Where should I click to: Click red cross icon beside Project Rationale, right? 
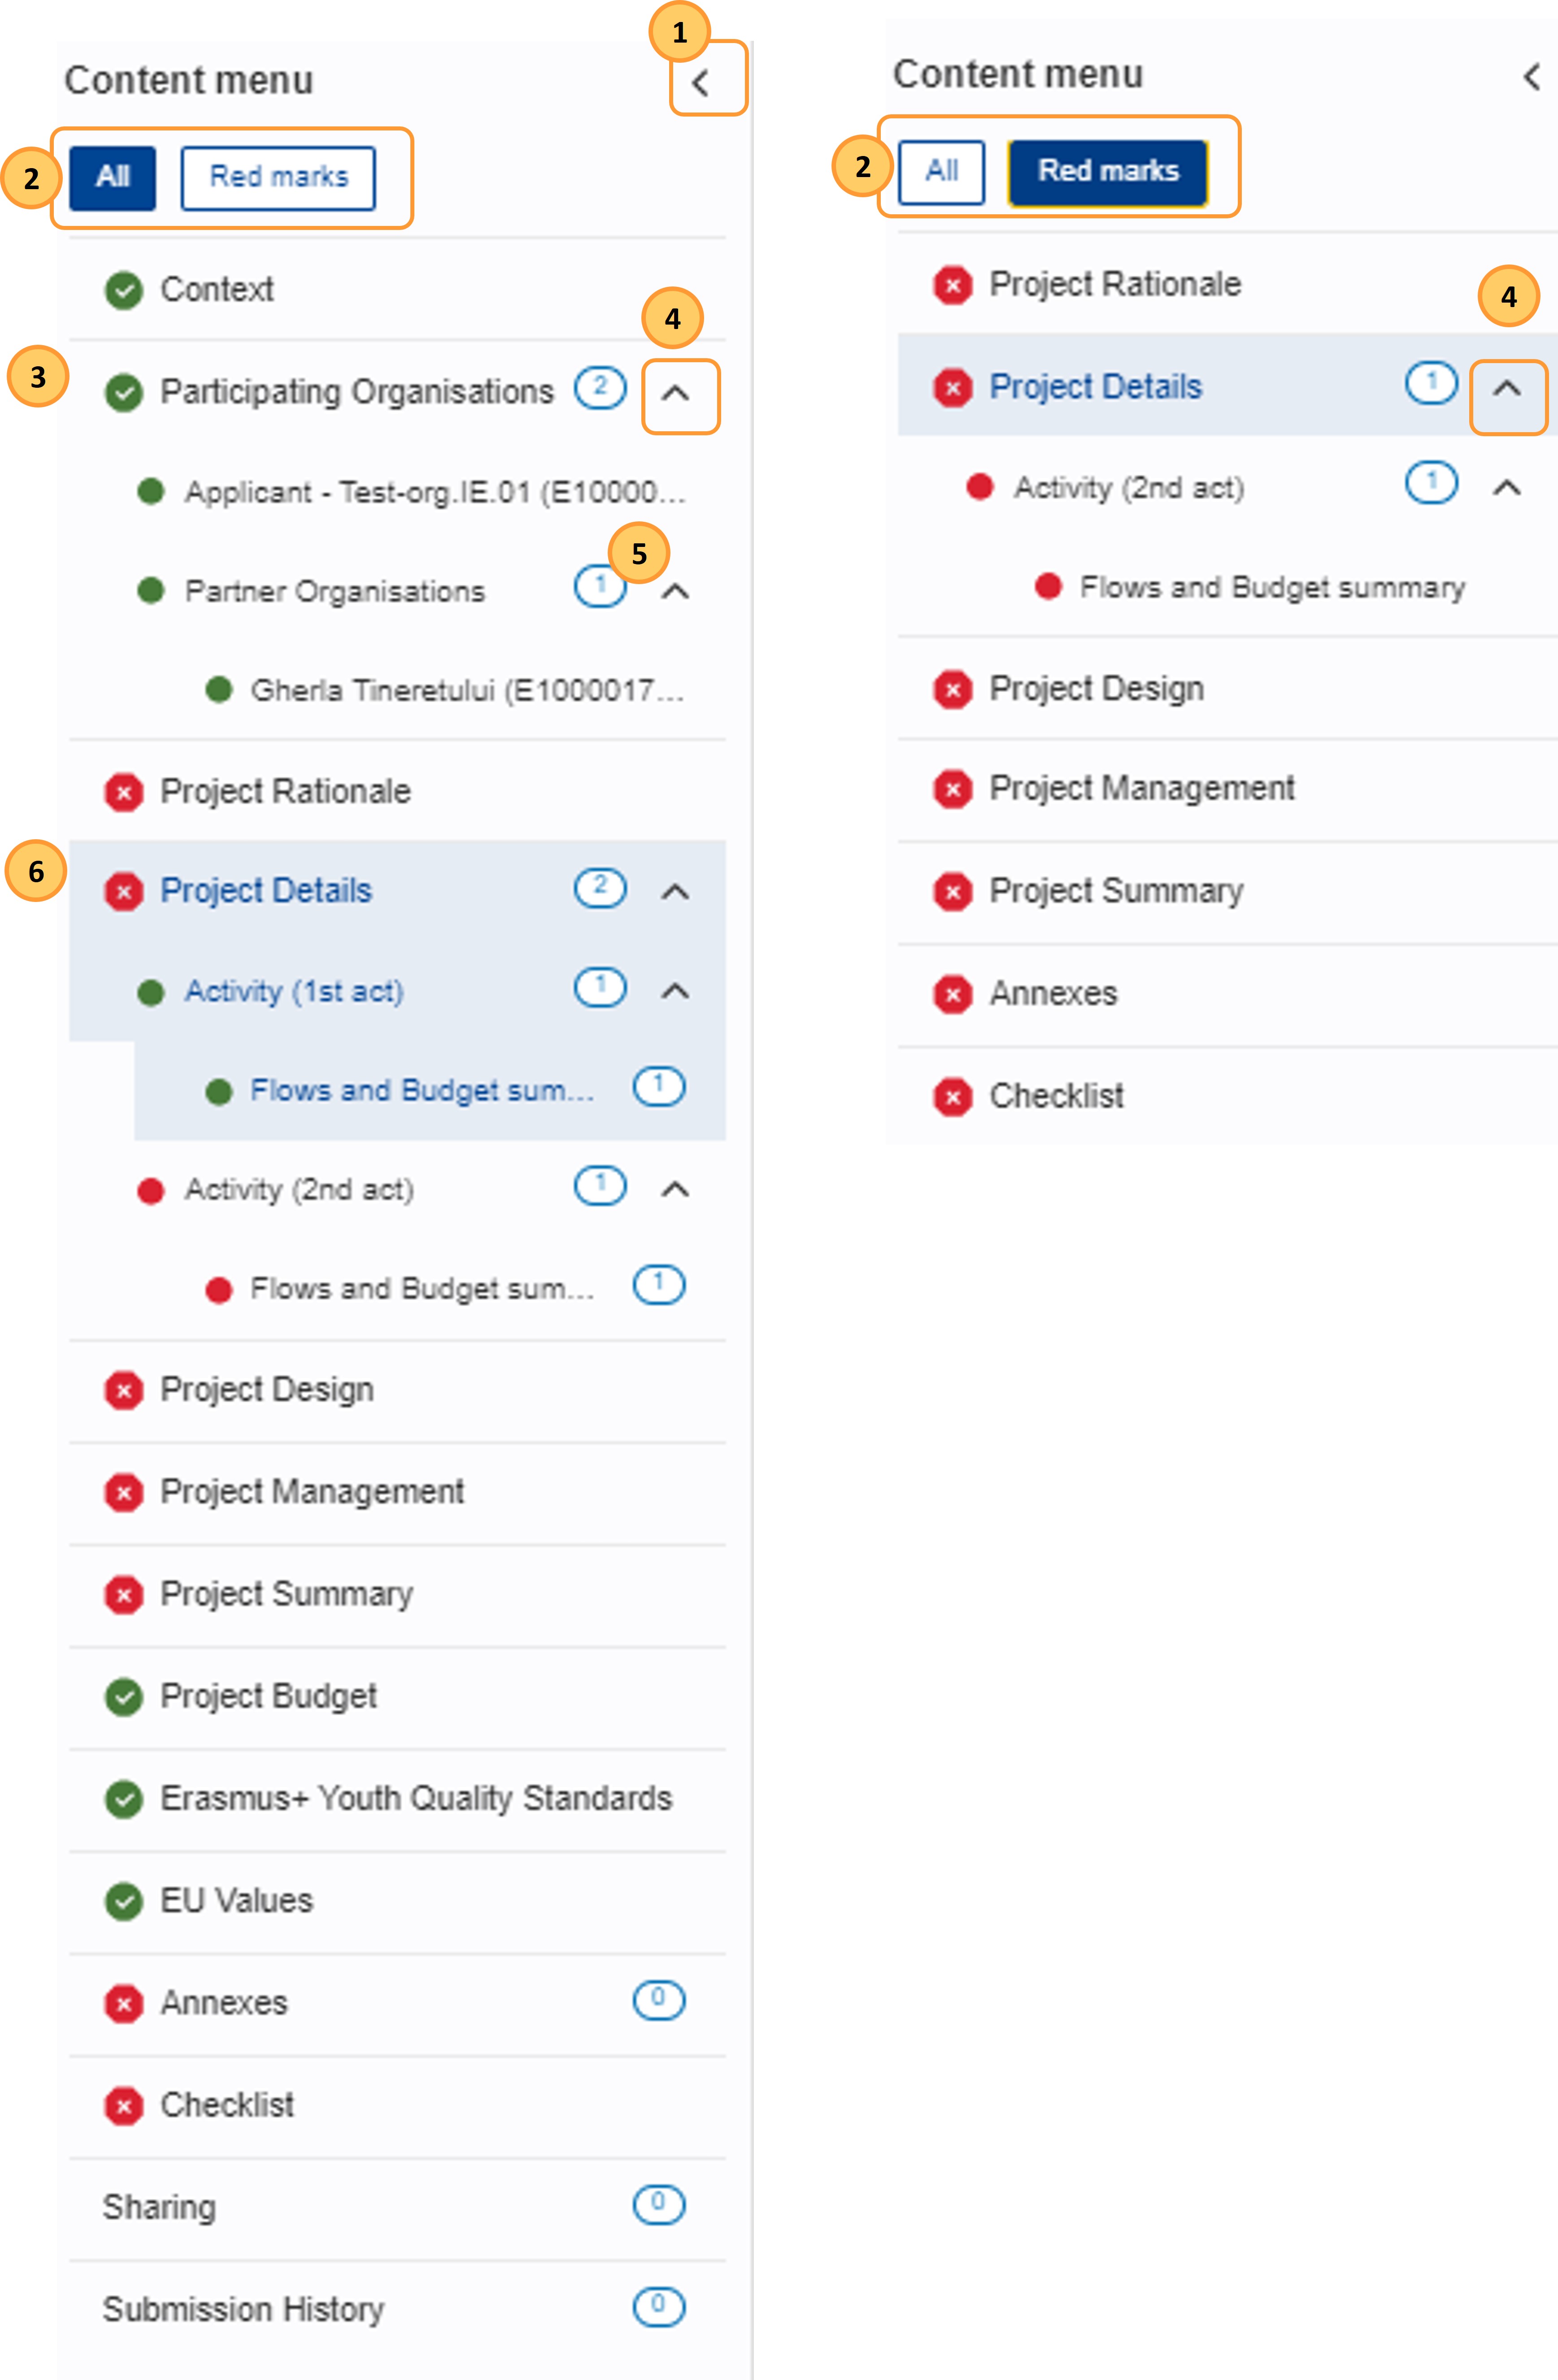[953, 286]
